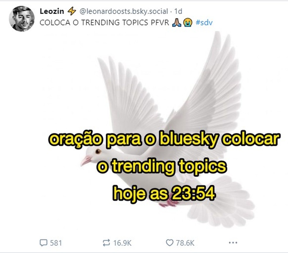
Task: Open the @leonardoosts.bsky.social handle
Action: (124, 11)
